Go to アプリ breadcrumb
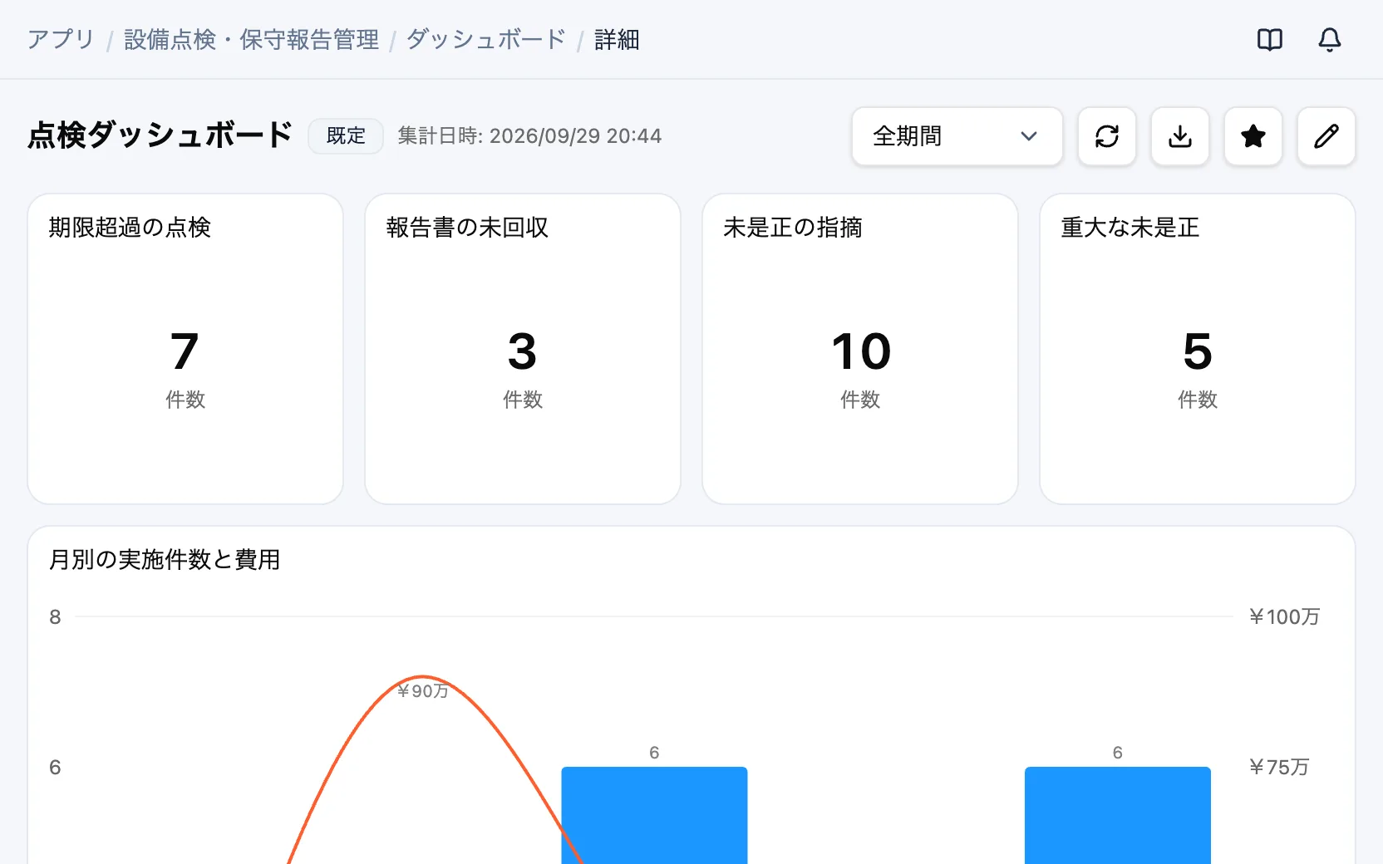The width and height of the screenshot is (1383, 864). coord(61,40)
